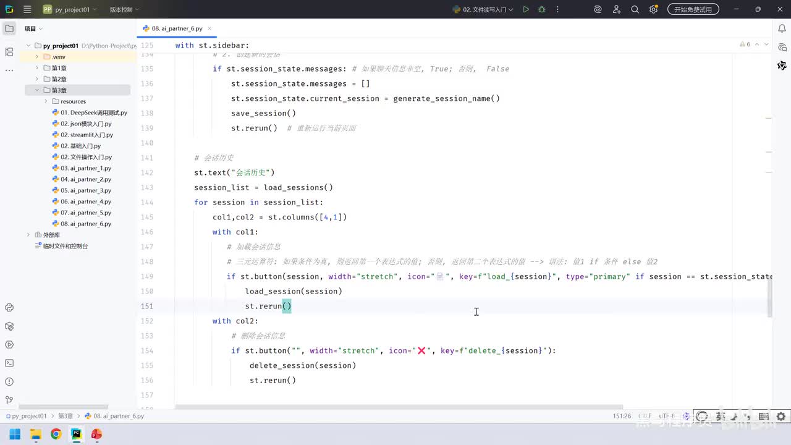Select 03. ai_partner_1.py in project tree

[82, 168]
